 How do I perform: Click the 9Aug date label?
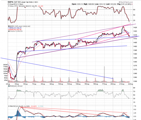[x=52, y=84]
